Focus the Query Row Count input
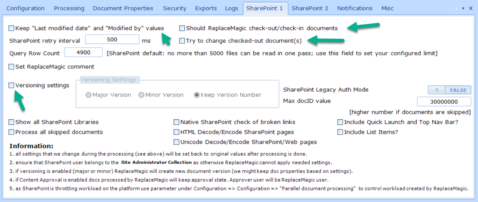Screen dimensions: 478x202 click(84, 53)
